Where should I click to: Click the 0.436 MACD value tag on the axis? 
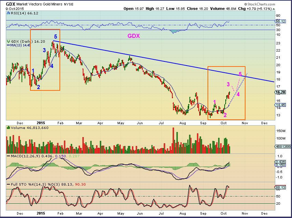coord(280,162)
